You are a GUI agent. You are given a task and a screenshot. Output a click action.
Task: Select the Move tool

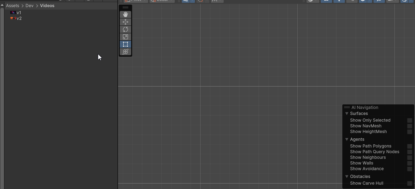click(125, 22)
